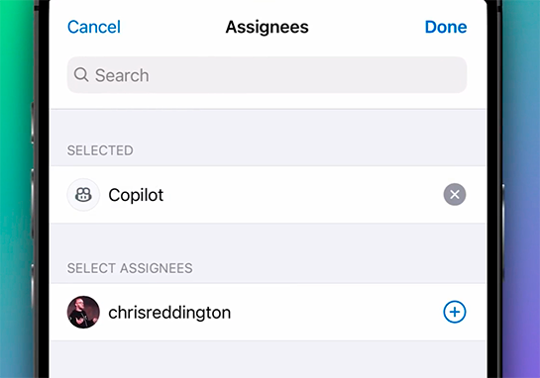Screen dimensions: 540x378
Task: Tap the SELECTED section header
Action: pos(100,150)
